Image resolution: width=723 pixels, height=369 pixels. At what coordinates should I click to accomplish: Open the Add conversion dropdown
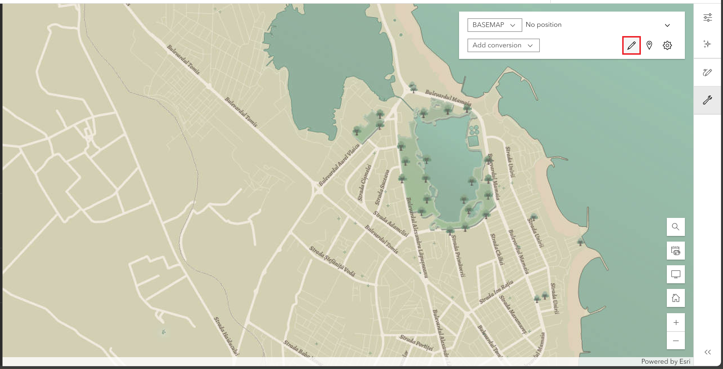503,45
